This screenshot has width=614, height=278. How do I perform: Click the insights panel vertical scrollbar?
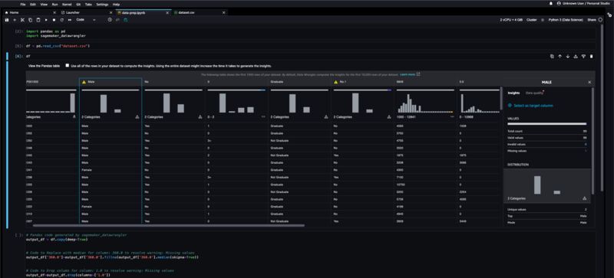(x=592, y=140)
